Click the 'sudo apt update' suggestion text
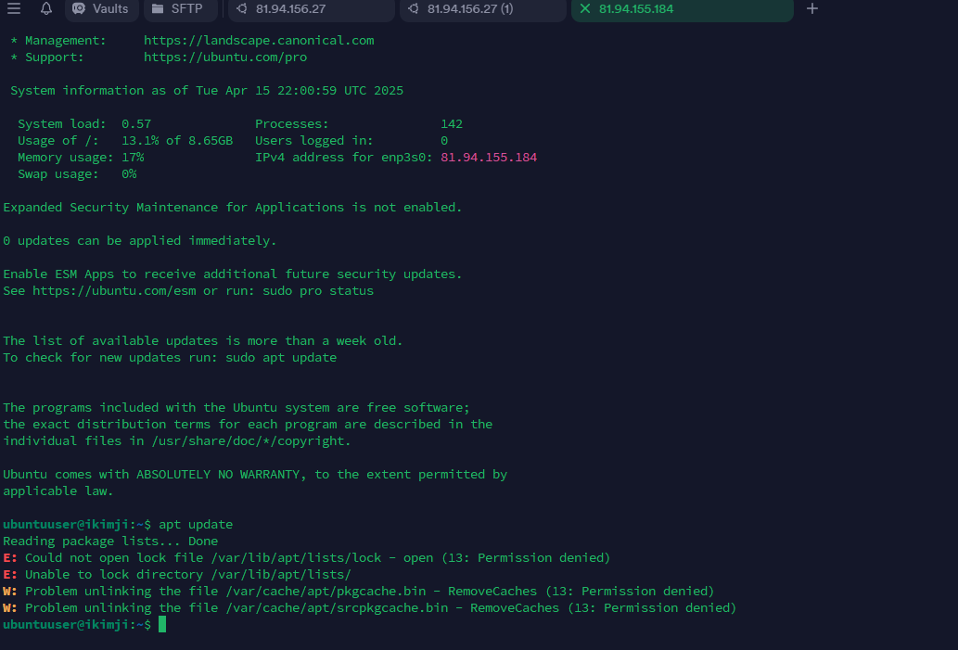 click(281, 358)
